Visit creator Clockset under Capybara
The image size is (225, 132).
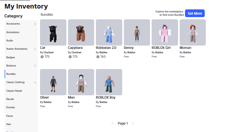76,52
